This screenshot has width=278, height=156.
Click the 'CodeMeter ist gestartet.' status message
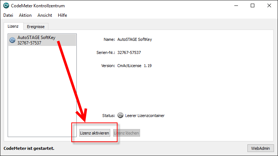point(29,148)
